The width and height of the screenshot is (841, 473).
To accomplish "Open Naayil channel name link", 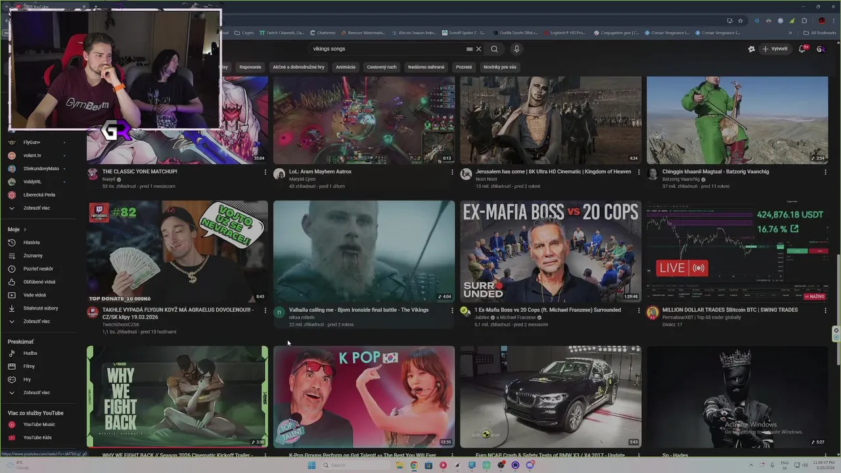I will [x=108, y=179].
